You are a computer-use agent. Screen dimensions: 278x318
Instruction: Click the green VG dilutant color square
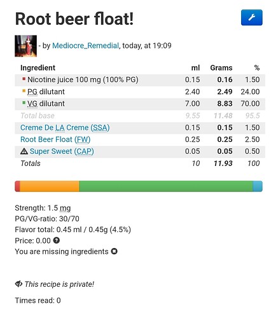pos(24,103)
